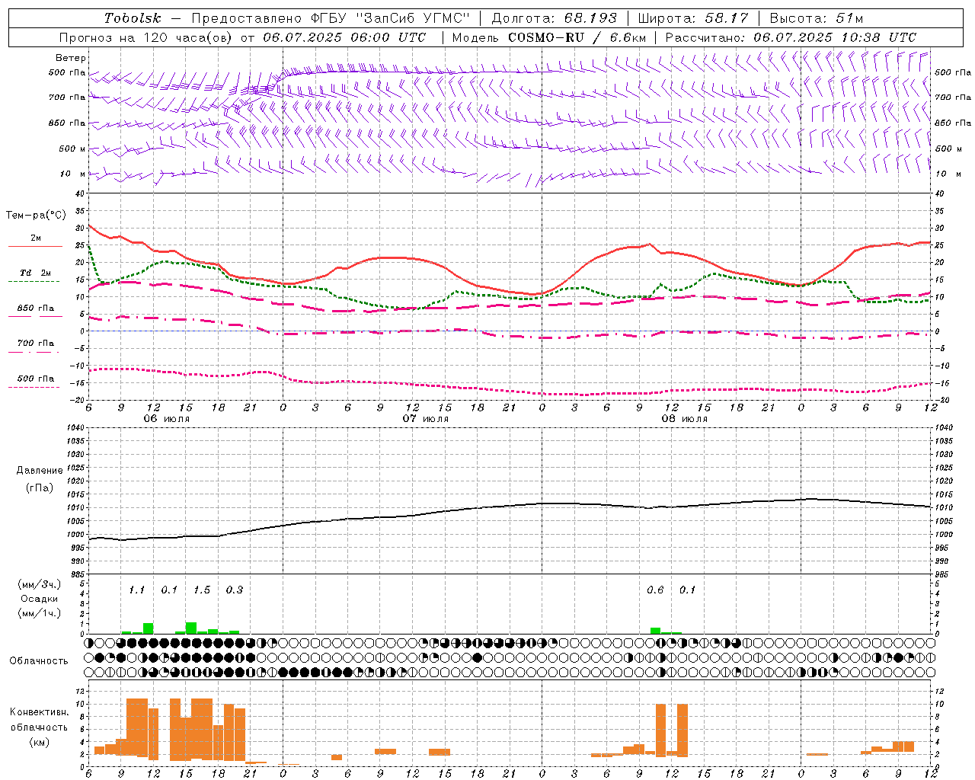Click Рассчитано: 06.07.2025 10:38 UTC timestamp
The height and width of the screenshot is (780, 975).
791,37
